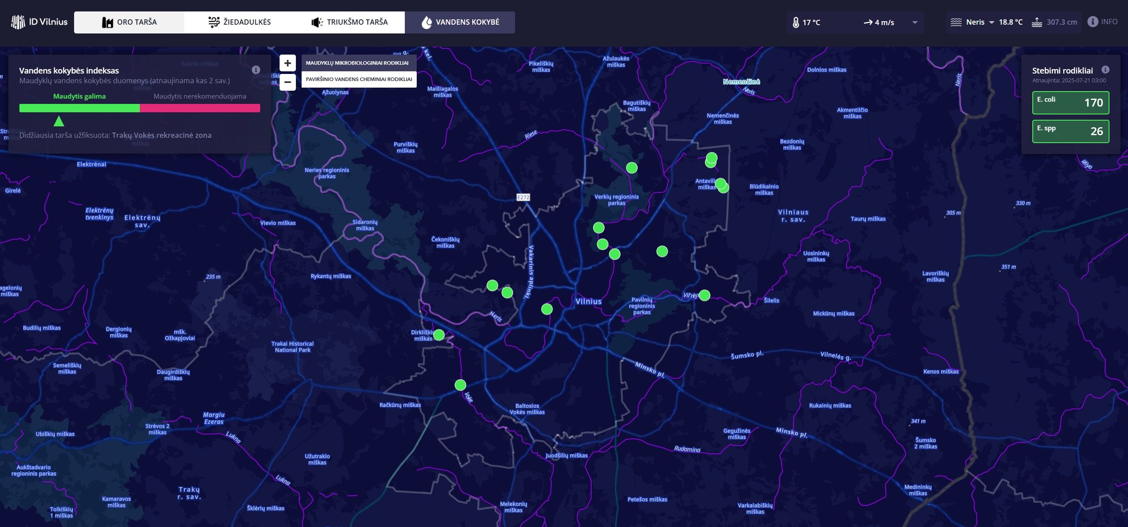
Task: Click the wind direction arrow icon
Action: coord(868,22)
